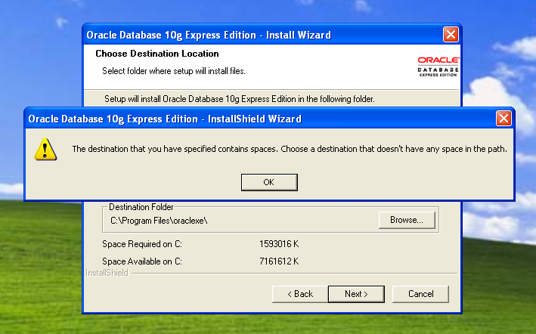Click the 7161612 K space available value

pyautogui.click(x=279, y=261)
